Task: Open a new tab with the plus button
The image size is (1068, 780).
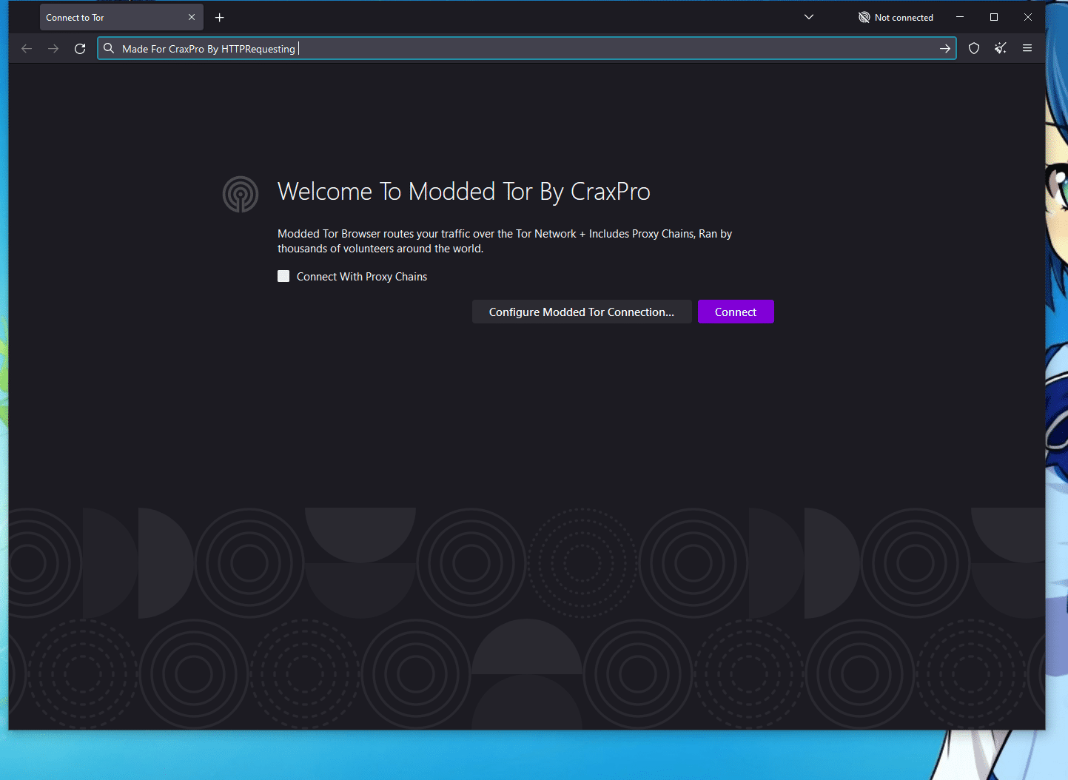Action: 220,18
